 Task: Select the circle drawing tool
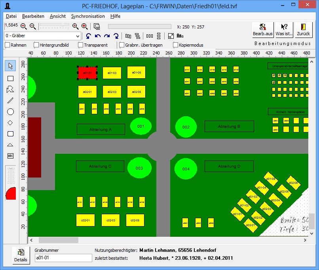click(11, 111)
